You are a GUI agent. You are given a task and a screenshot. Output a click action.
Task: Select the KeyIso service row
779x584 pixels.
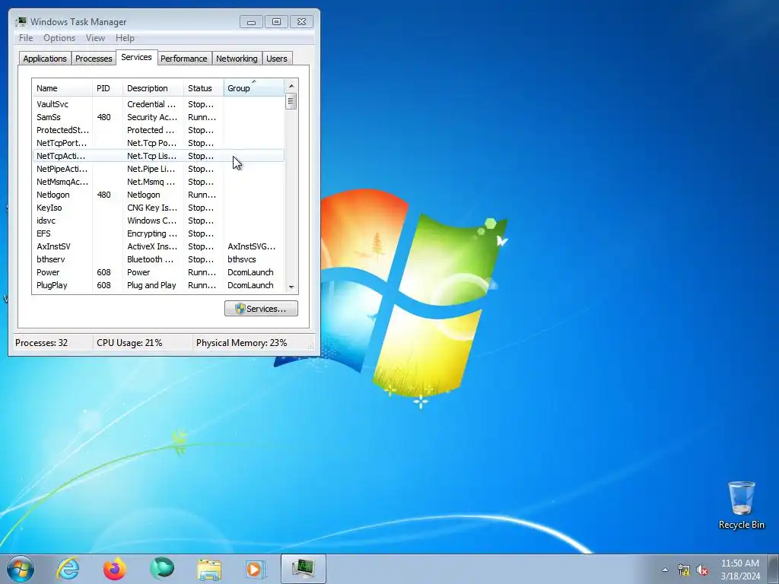pyautogui.click(x=158, y=208)
